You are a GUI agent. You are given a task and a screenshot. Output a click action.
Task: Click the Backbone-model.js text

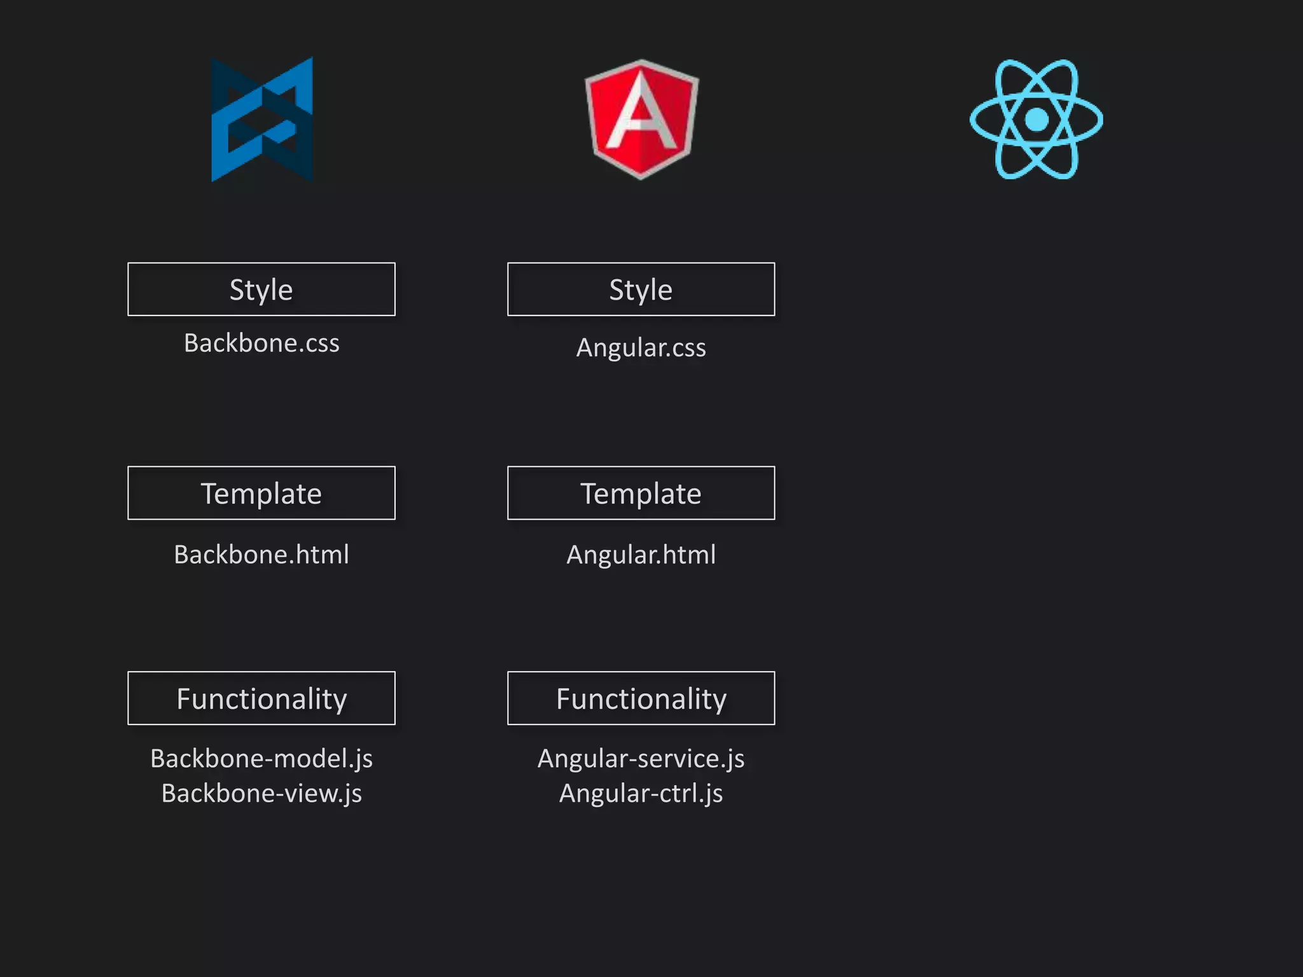click(x=261, y=758)
